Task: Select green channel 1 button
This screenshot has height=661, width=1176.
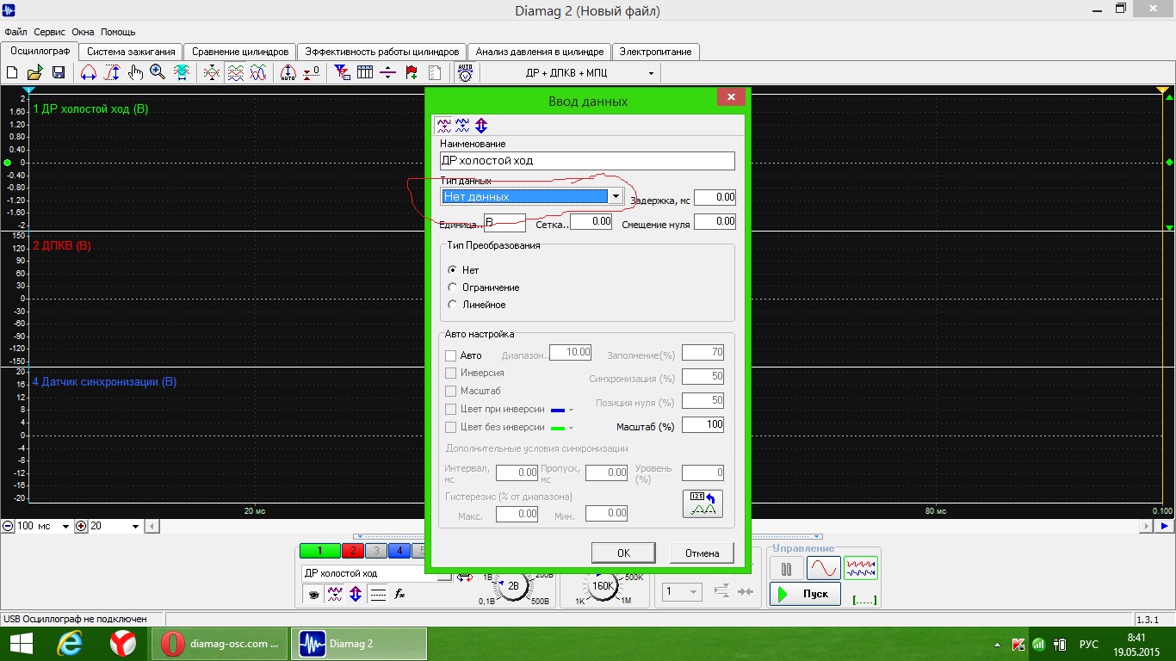Action: tap(320, 552)
